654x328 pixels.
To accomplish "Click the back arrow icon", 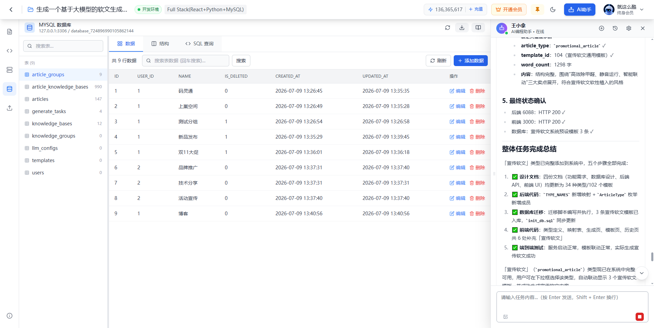I will [11, 10].
